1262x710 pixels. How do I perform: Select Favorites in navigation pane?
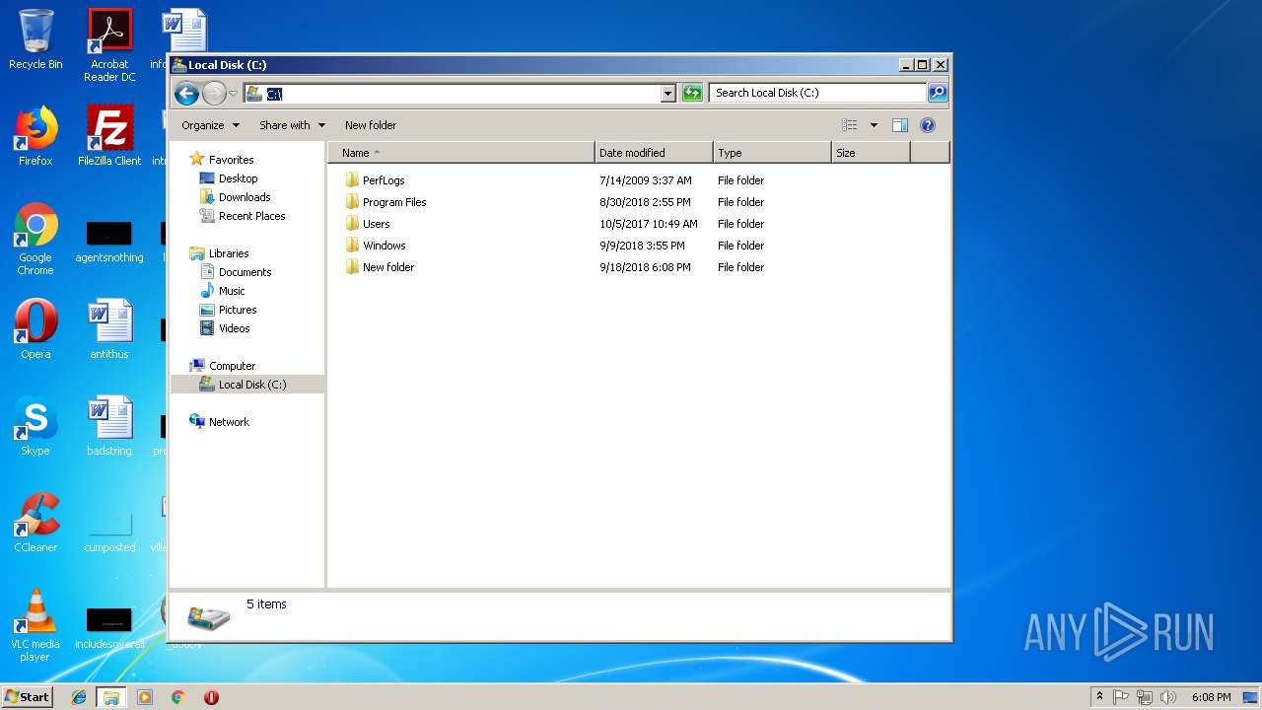pyautogui.click(x=222, y=160)
